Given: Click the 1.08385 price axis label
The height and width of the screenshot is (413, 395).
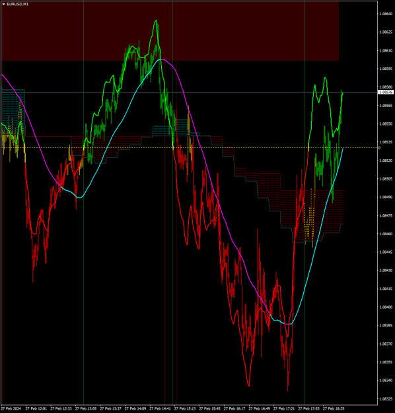Looking at the screenshot, I should [386, 326].
